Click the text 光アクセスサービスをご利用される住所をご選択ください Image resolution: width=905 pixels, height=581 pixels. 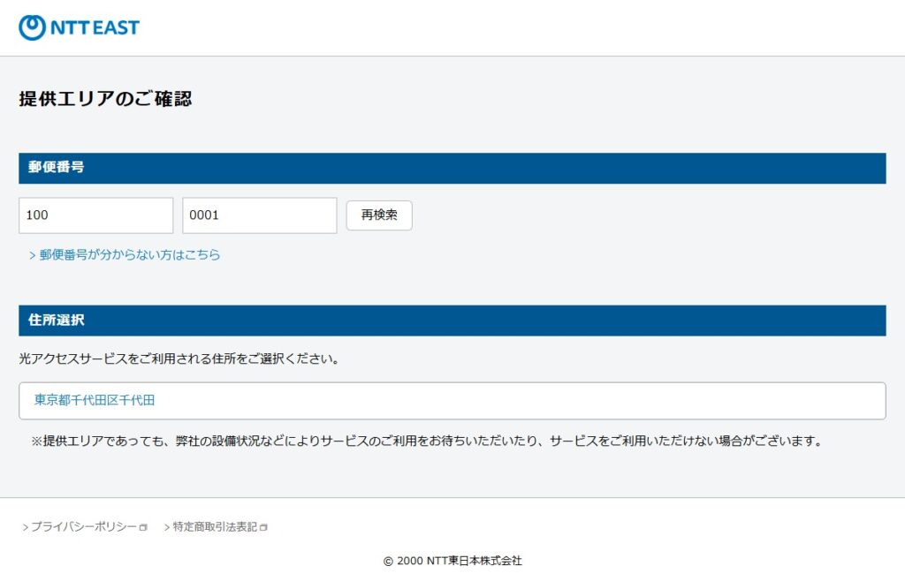pyautogui.click(x=179, y=358)
